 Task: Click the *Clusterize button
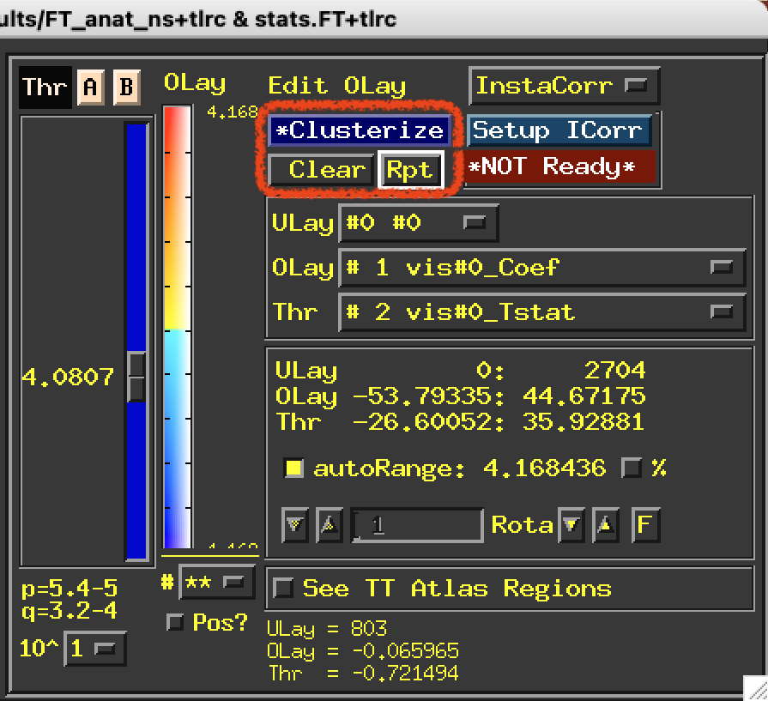coord(360,130)
